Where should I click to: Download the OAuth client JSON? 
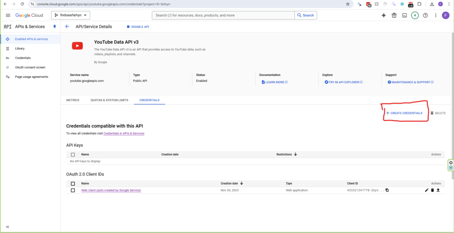(438, 190)
